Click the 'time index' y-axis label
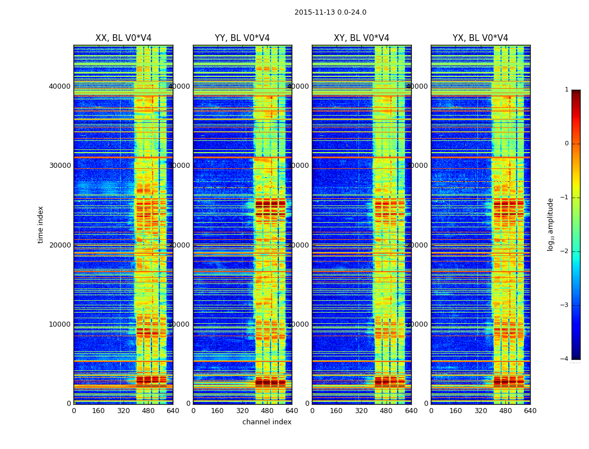This screenshot has height=449, width=589. [40, 224]
